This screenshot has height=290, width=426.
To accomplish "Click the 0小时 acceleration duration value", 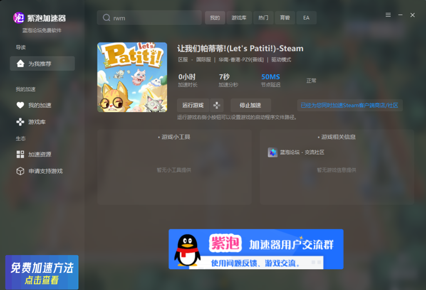I will tap(187, 77).
